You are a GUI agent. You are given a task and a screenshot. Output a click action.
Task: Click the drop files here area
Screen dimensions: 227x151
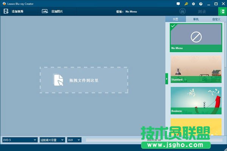click(x=84, y=80)
